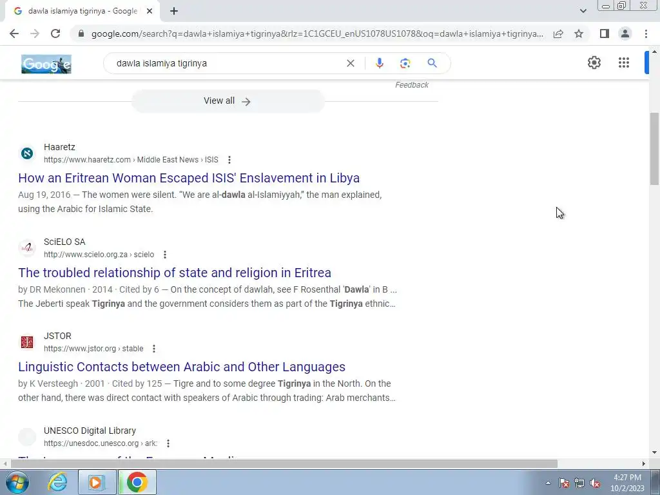The height and width of the screenshot is (495, 660).
Task: Click the Haaretz site favicon
Action: (27, 153)
